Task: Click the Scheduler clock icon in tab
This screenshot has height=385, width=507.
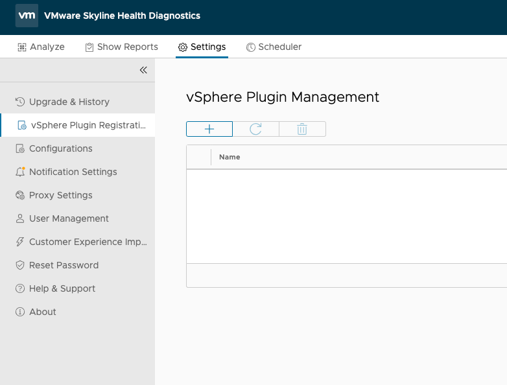Action: pyautogui.click(x=251, y=47)
